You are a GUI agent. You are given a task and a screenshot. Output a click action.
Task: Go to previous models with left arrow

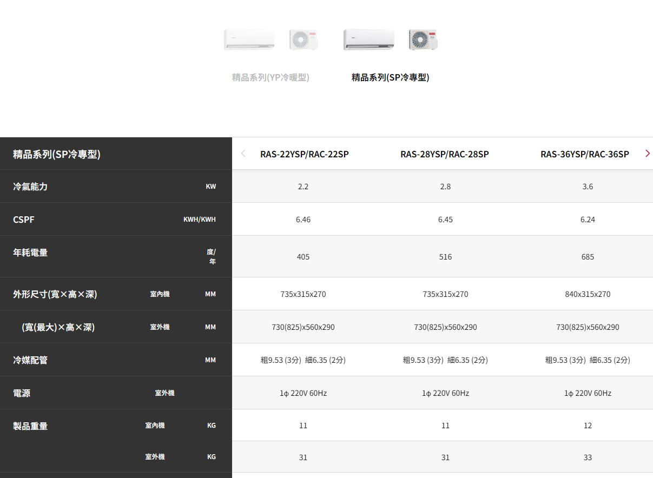[x=243, y=154]
